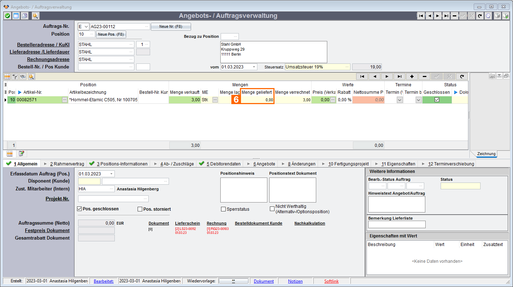Image resolution: width=513 pixels, height=287 pixels.
Task: Go to previous position in grid navigator
Action: (374, 76)
